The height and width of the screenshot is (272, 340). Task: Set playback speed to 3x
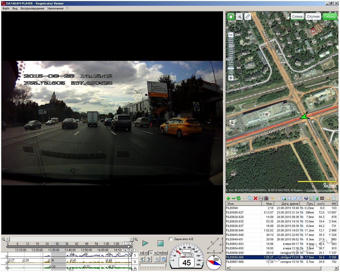(156, 253)
